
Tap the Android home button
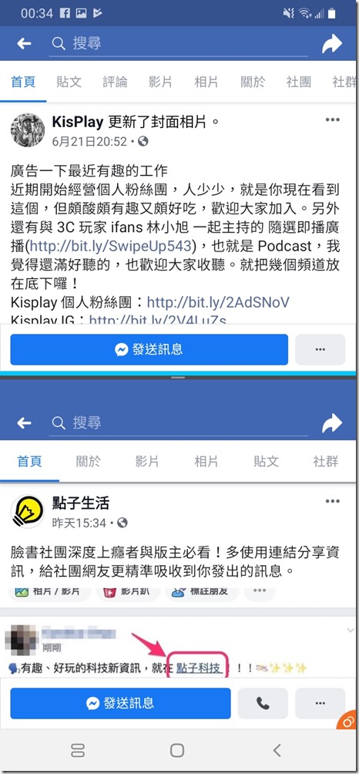coord(177,750)
